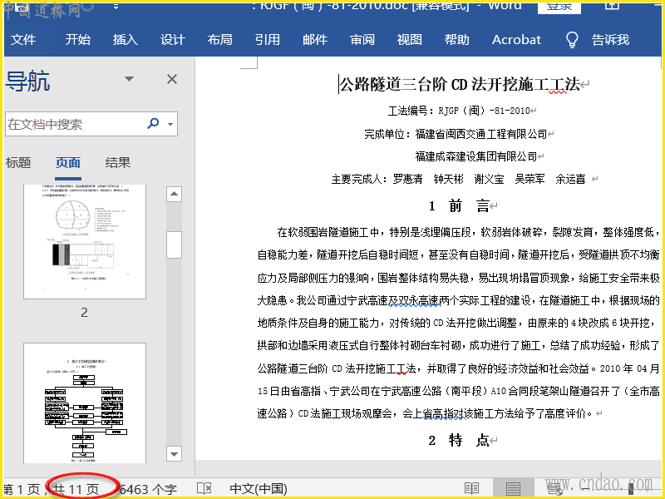This screenshot has width=665, height=499.
Task: Open the 视图 ribbon tab
Action: click(409, 40)
